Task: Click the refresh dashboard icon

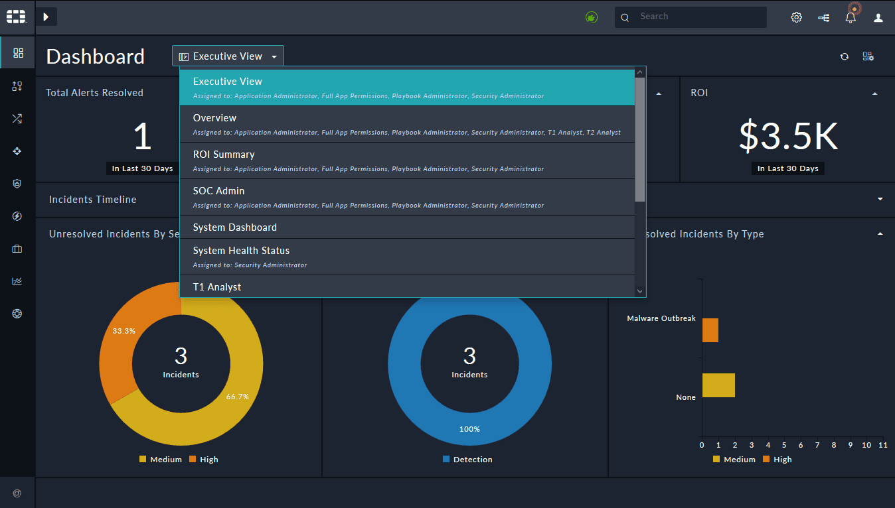Action: tap(845, 56)
